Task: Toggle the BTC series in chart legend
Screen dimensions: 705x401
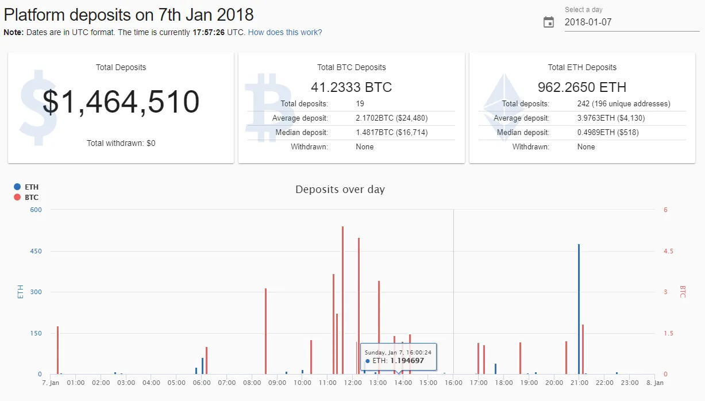Action: [26, 197]
